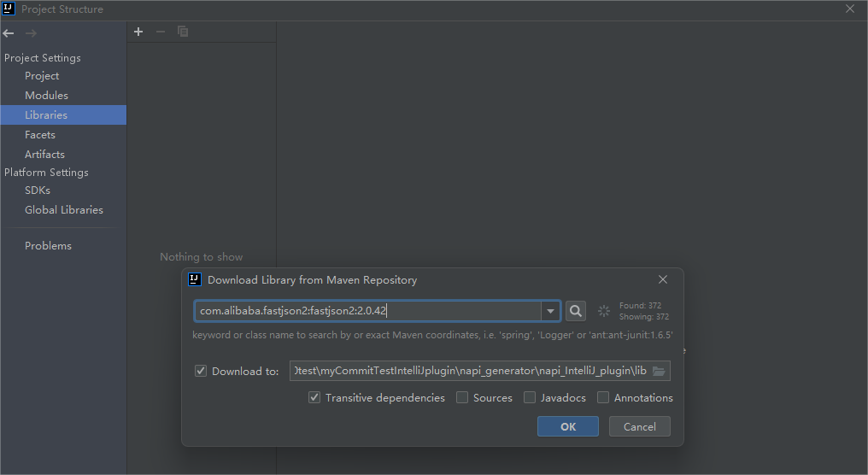Select Modules in Project Settings
This screenshot has width=868, height=475.
(x=46, y=96)
